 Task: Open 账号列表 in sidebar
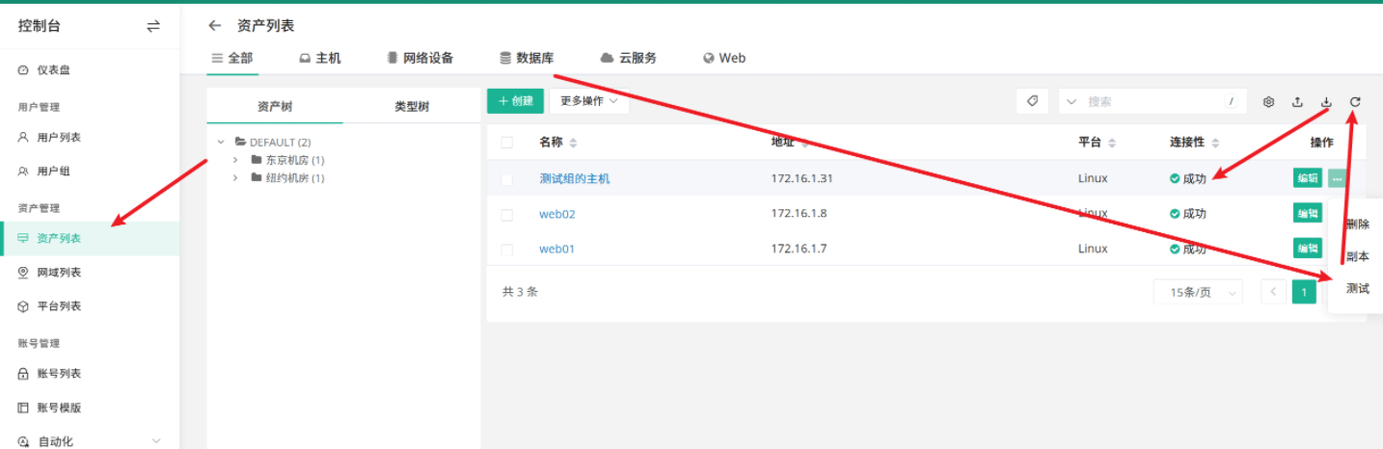point(49,374)
